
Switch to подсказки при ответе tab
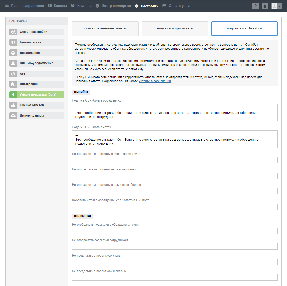(x=175, y=28)
